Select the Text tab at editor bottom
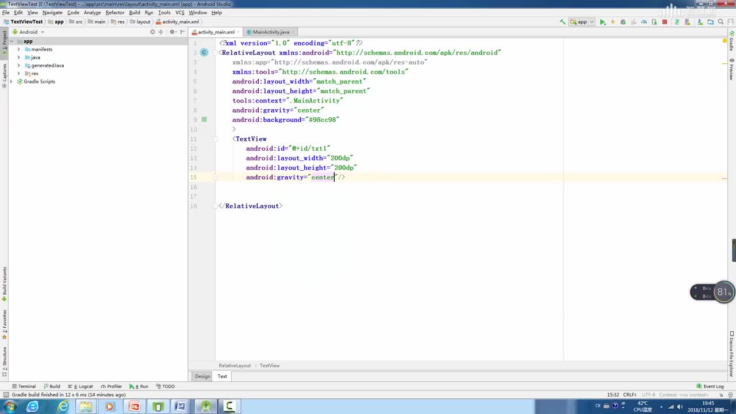This screenshot has height=414, width=736. point(222,376)
